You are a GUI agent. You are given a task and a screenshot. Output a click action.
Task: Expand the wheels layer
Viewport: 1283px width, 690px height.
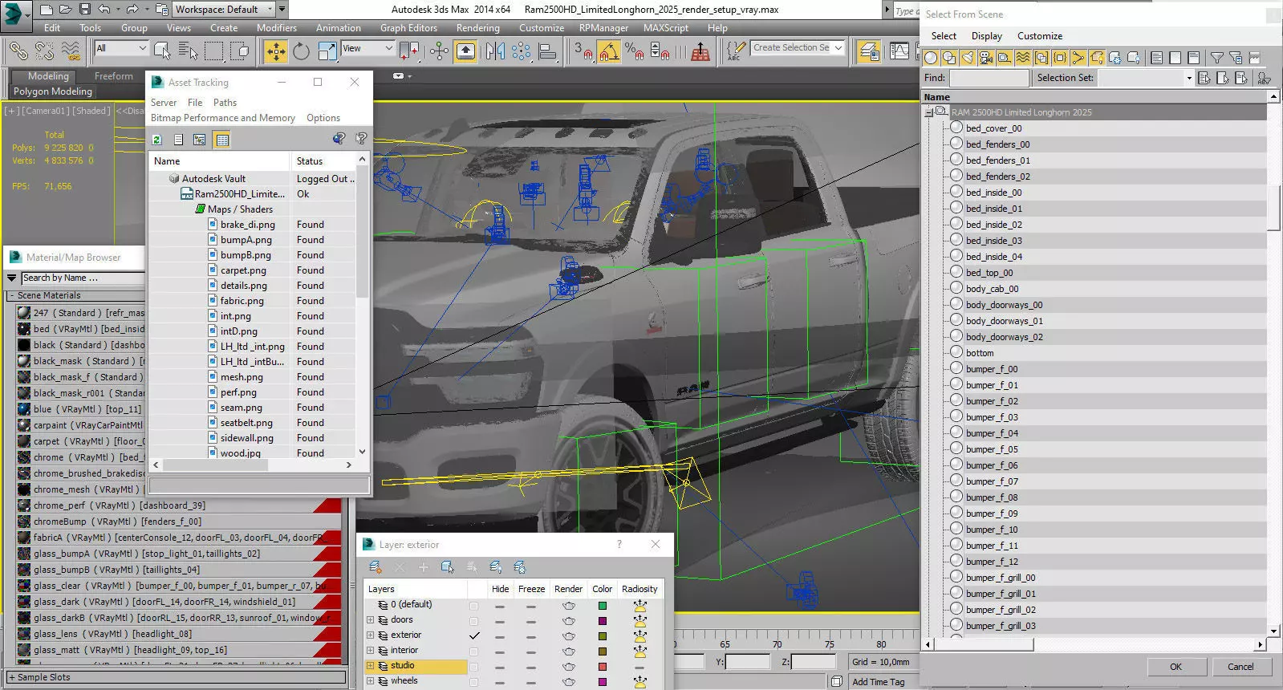(x=370, y=681)
